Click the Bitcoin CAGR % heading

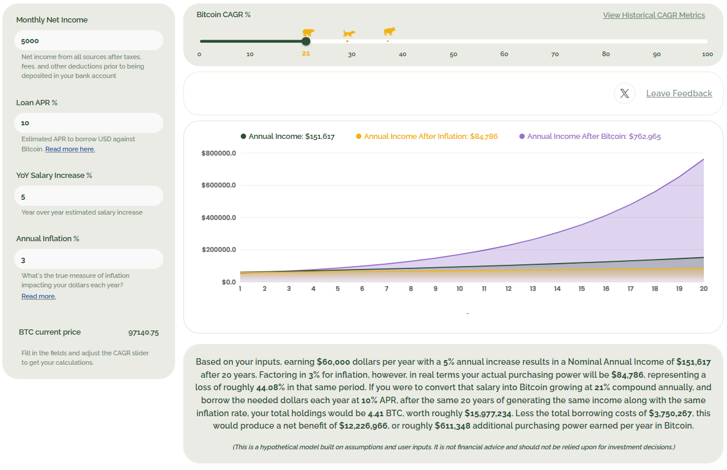coord(224,14)
